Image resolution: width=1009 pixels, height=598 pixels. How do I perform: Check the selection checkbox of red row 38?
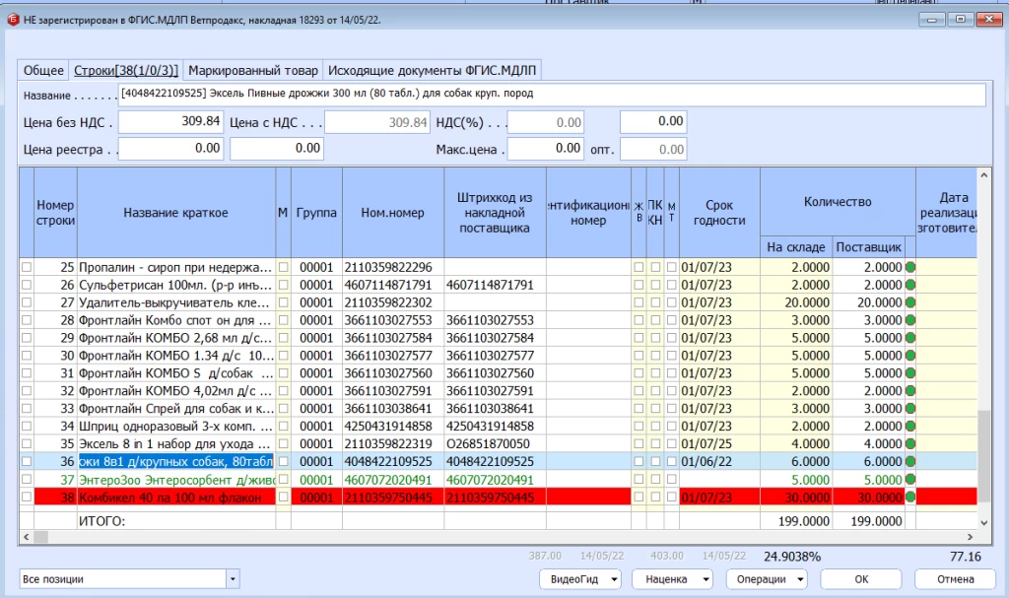[27, 497]
